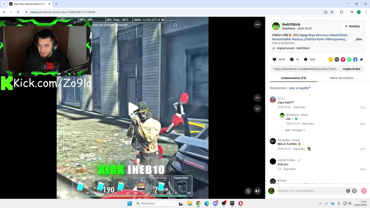Reply to the Cr7 comment "Zapa iheb??"
The image size is (370, 208).
[x=299, y=107]
